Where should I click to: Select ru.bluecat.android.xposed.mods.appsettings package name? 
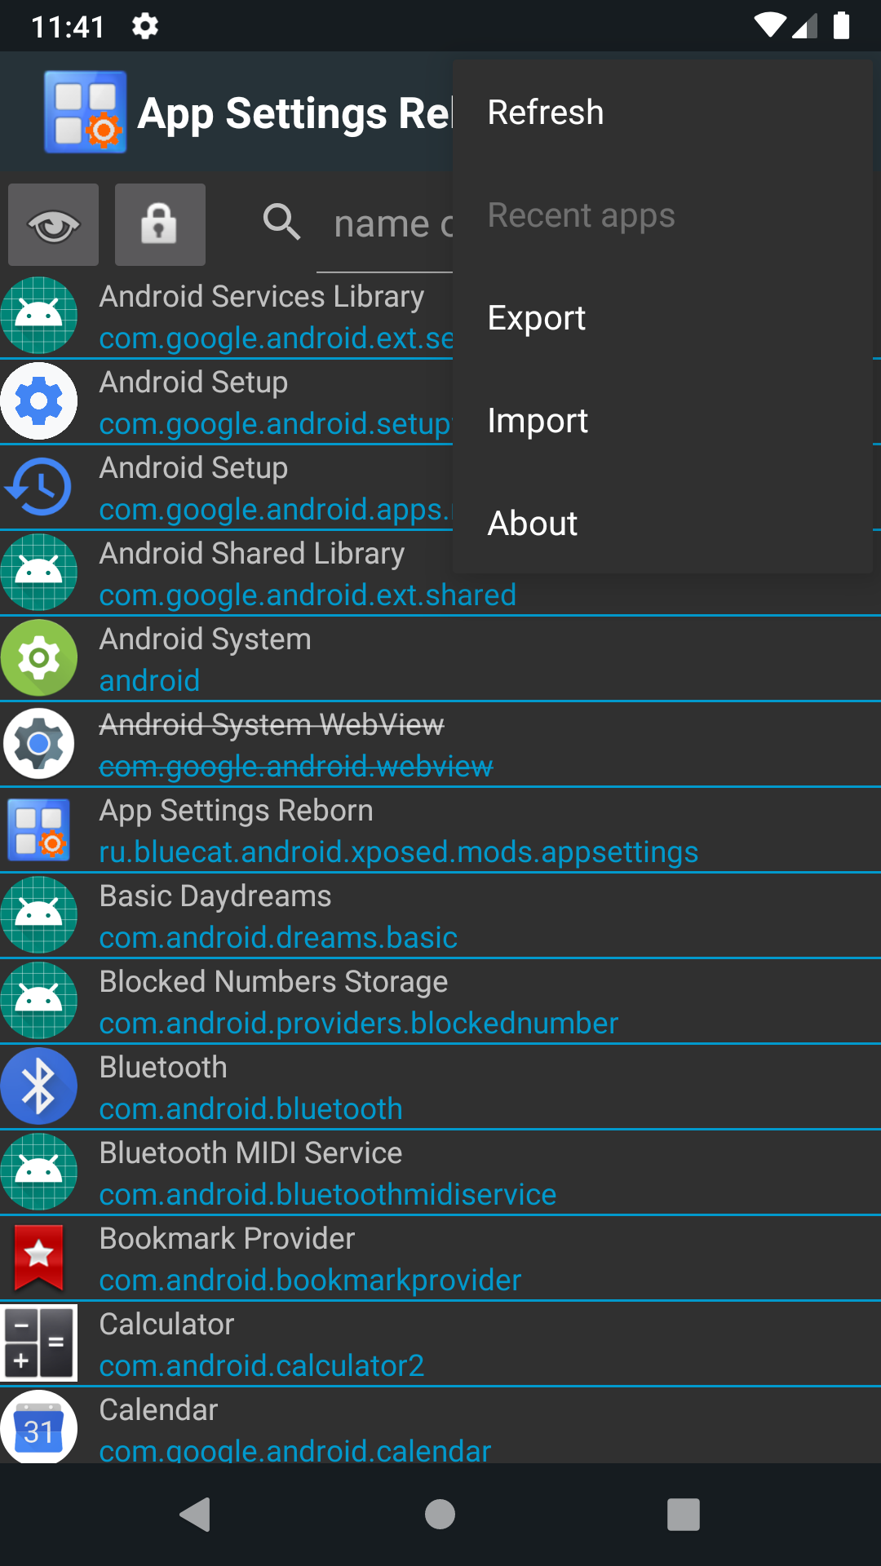tap(399, 852)
